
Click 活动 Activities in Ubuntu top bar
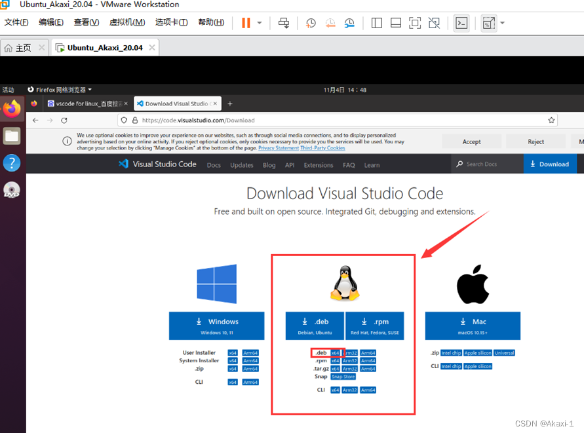pyautogui.click(x=9, y=90)
